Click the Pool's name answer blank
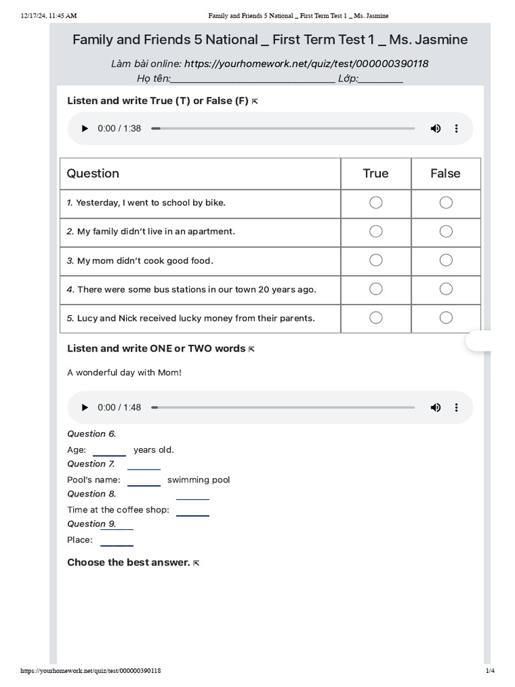515x687 pixels. (x=144, y=480)
